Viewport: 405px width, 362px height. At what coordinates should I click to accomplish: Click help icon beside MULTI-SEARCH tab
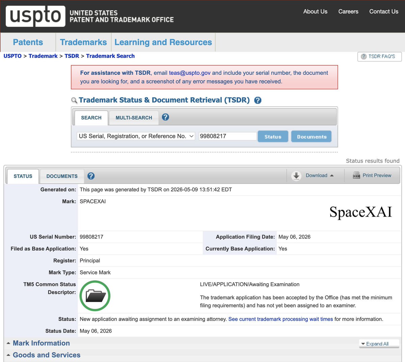click(x=165, y=117)
